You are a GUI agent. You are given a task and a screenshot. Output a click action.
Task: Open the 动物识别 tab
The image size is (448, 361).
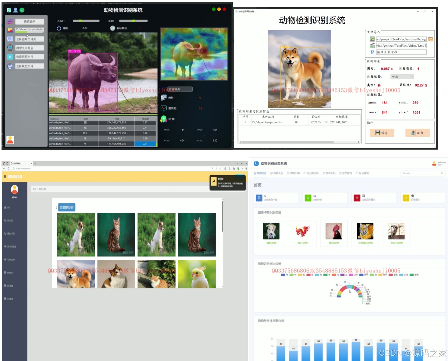click(x=293, y=173)
